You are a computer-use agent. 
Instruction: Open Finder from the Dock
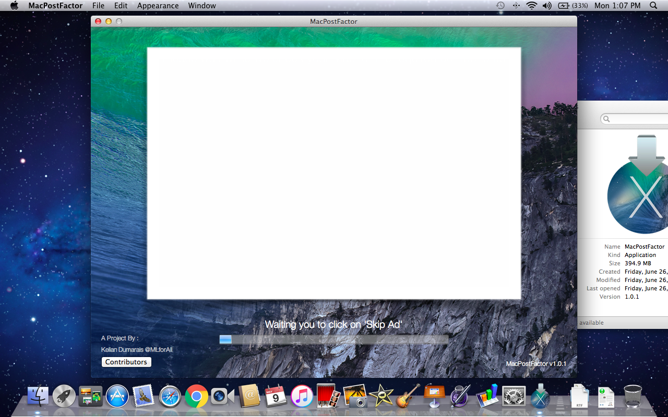(x=38, y=397)
